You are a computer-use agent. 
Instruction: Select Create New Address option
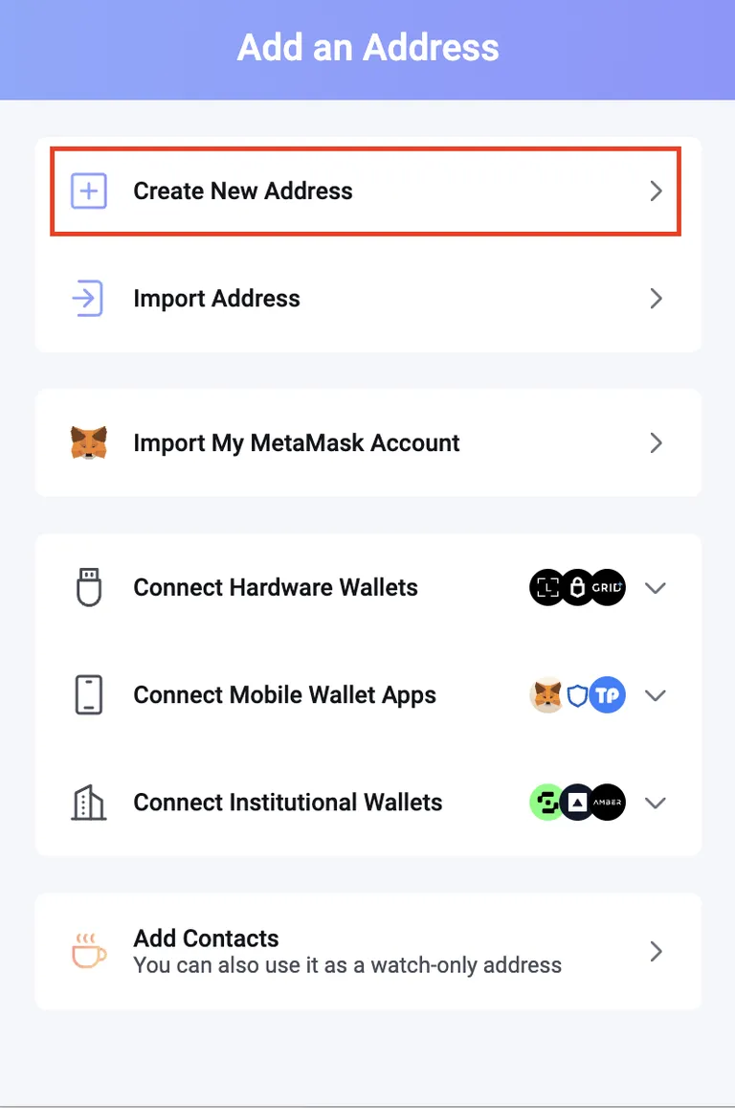(366, 191)
